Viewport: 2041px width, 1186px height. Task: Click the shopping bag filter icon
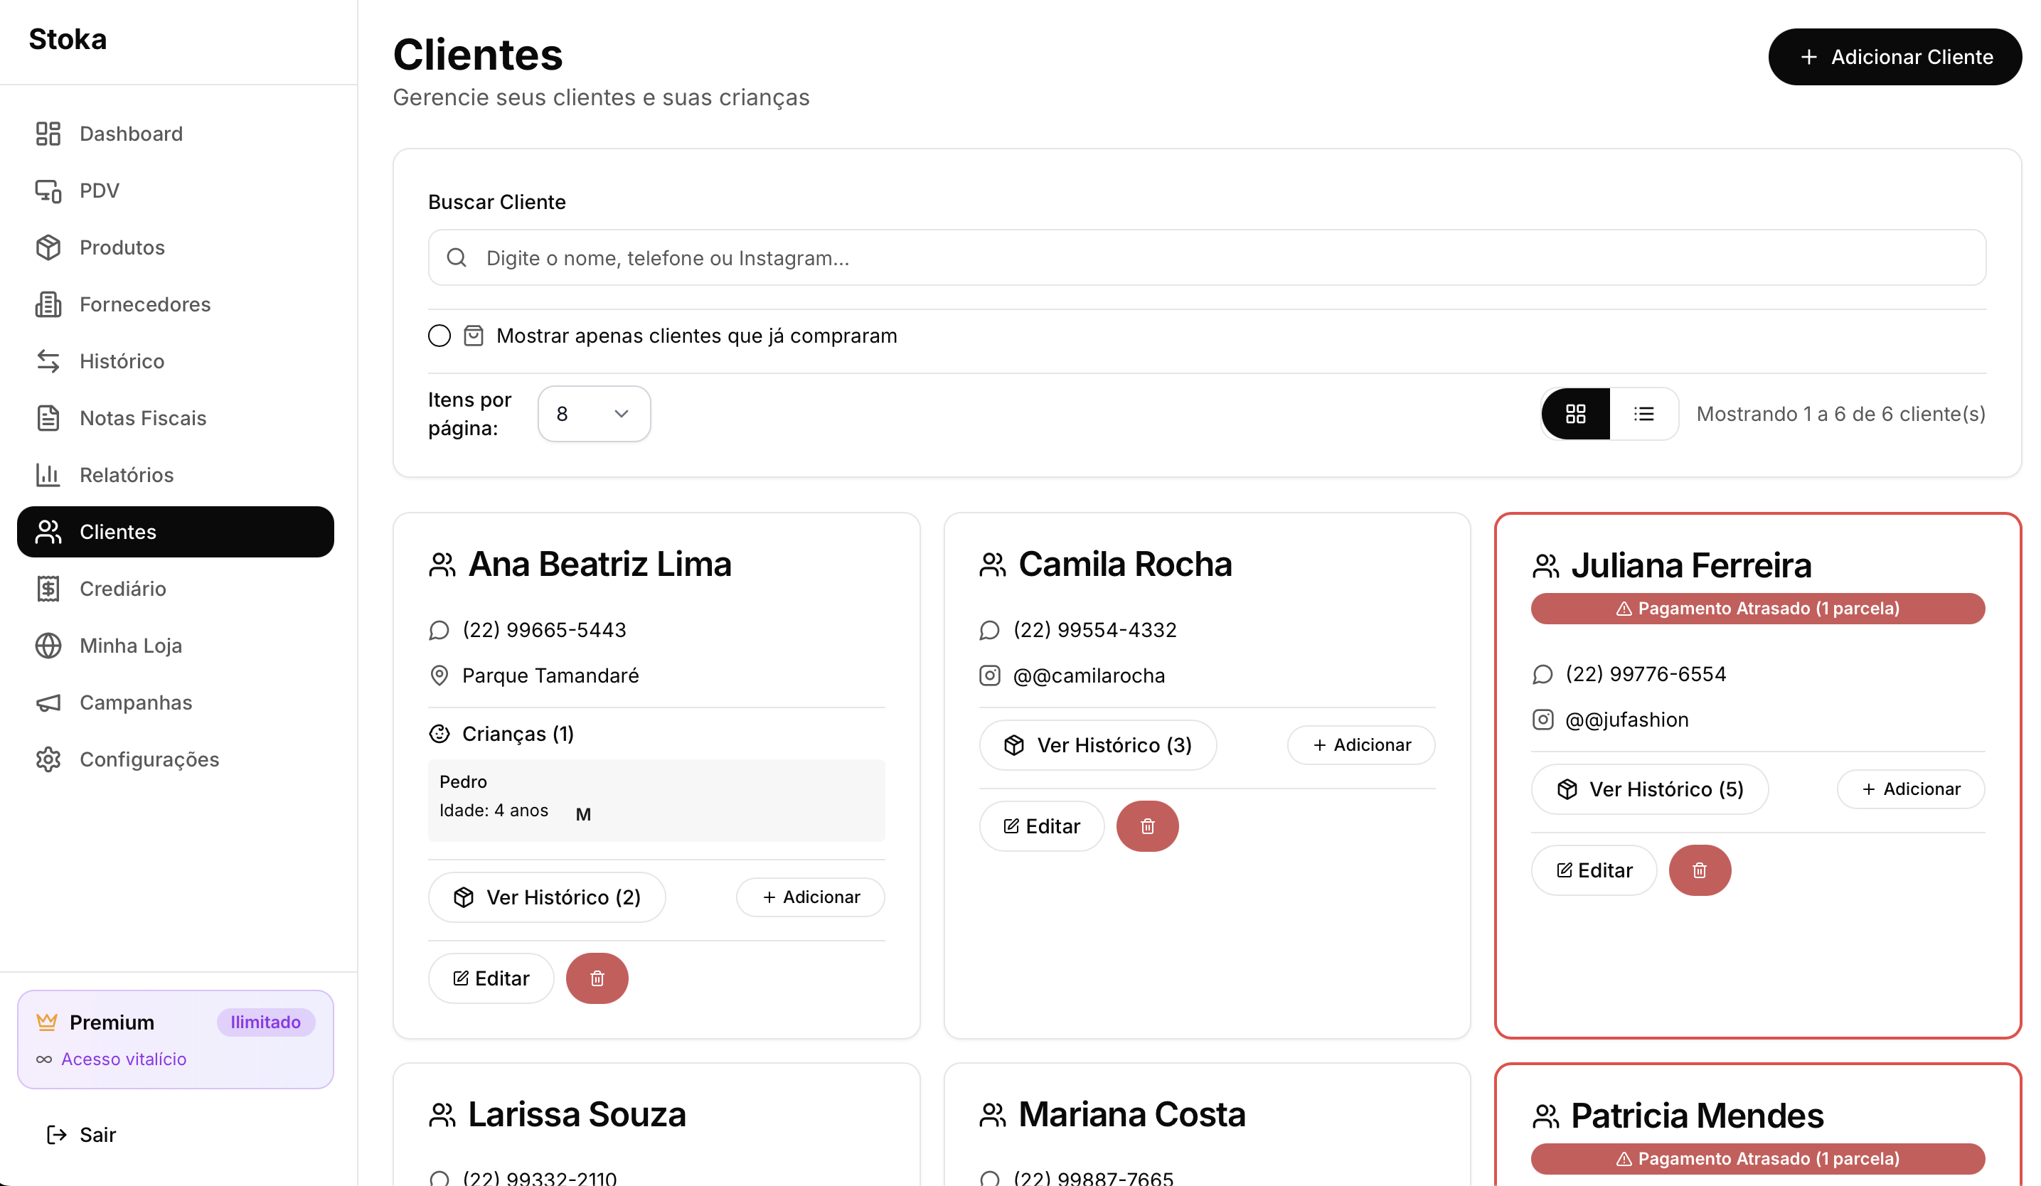pyautogui.click(x=473, y=335)
